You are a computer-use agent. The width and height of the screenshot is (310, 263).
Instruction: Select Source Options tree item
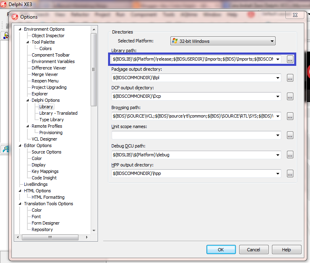(x=47, y=152)
